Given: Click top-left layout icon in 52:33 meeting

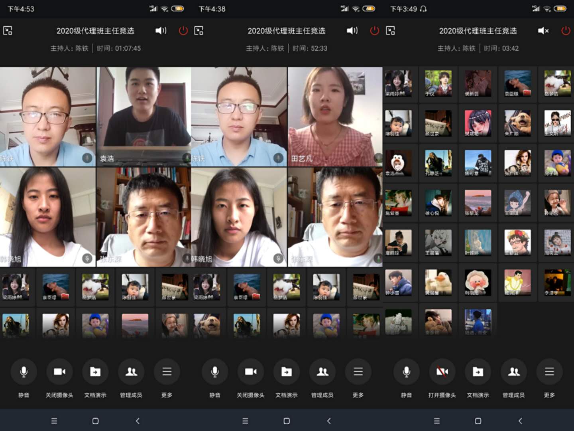Looking at the screenshot, I should [x=199, y=31].
